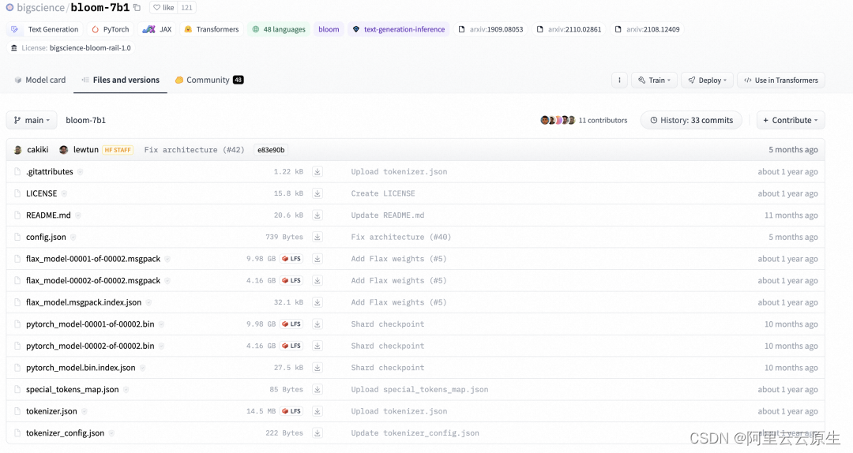Open arxiv:2108.12409 paper tag

point(648,29)
